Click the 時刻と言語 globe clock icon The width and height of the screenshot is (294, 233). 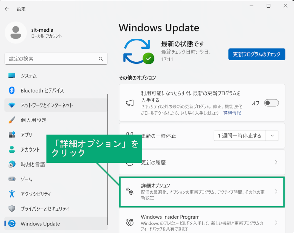click(x=12, y=164)
